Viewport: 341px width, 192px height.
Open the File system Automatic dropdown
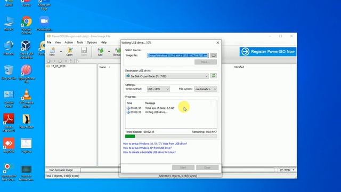point(206,89)
